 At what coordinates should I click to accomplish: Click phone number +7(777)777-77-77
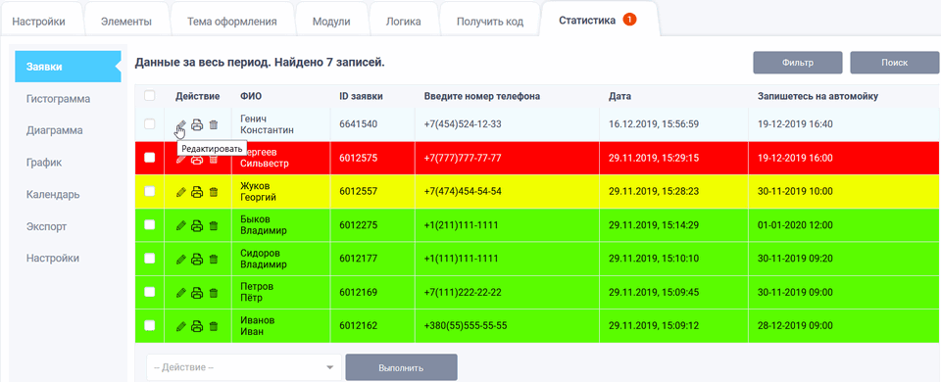point(463,158)
